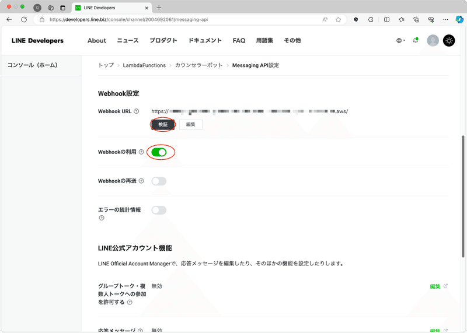Viewport: 467px width, 333px height.
Task: Enable the Webhookの再送 toggle
Action: coord(159,181)
